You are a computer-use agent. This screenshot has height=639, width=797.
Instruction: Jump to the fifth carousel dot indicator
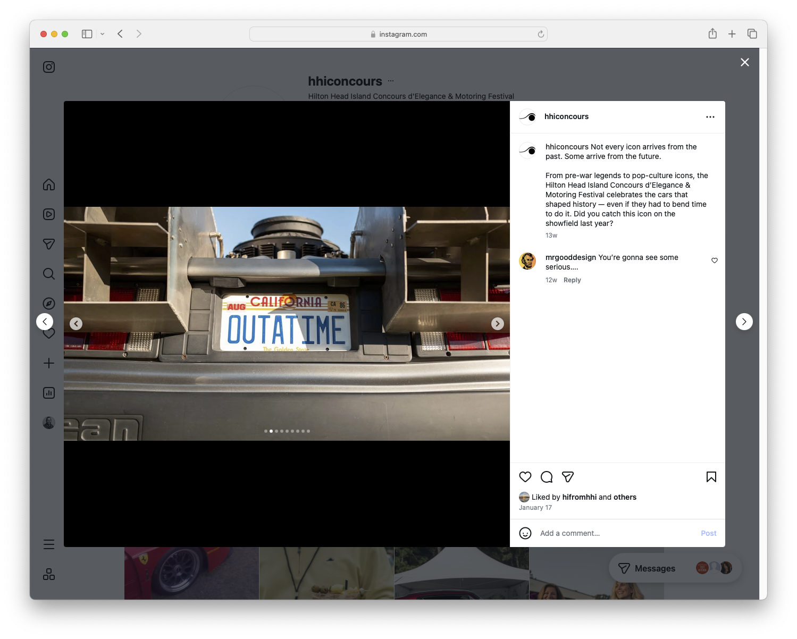pyautogui.click(x=287, y=431)
